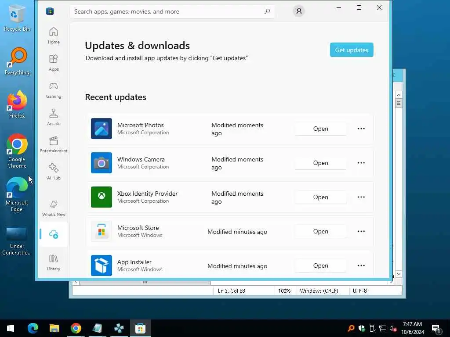Click the muted volume tray icon
Image resolution: width=450 pixels, height=337 pixels.
(393, 328)
